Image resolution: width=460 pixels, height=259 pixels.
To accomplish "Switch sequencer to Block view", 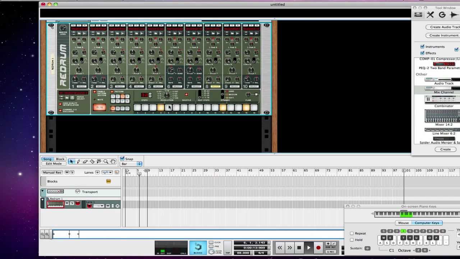I will [60, 159].
